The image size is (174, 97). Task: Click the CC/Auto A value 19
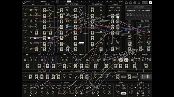(x=132, y=89)
